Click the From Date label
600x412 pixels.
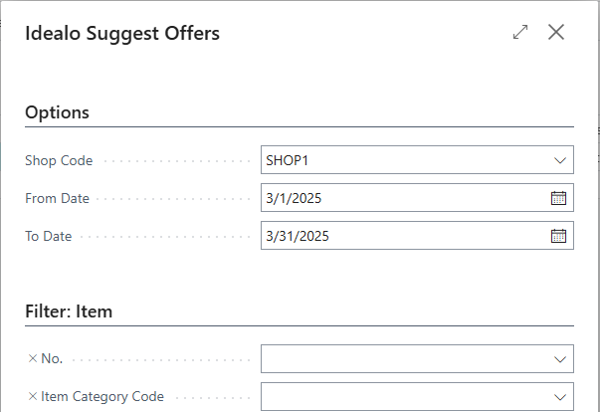tap(57, 198)
